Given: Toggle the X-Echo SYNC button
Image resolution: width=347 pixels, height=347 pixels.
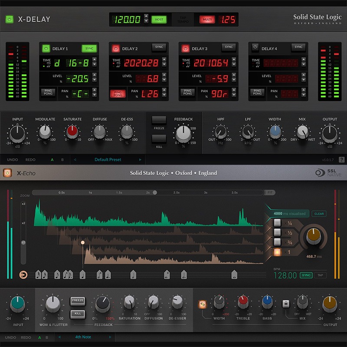Looking at the screenshot, I should [x=306, y=275].
